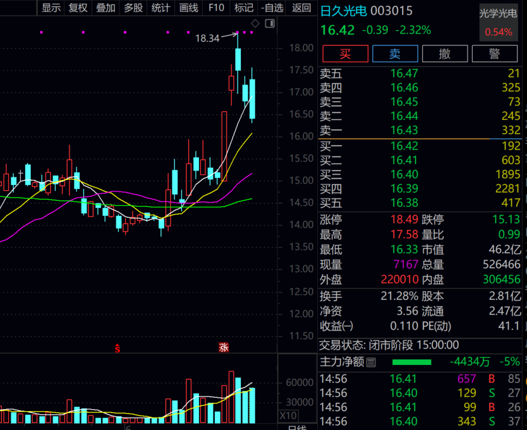Click 市值 value 46.2亿

[504, 249]
